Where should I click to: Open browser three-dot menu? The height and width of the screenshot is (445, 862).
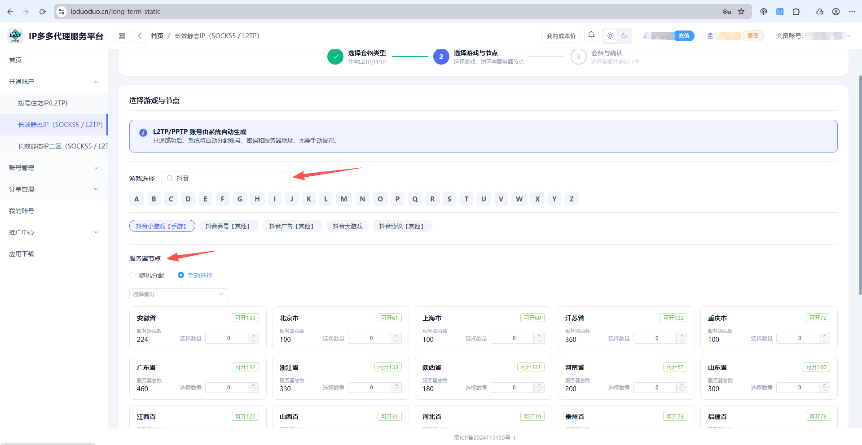(x=852, y=12)
